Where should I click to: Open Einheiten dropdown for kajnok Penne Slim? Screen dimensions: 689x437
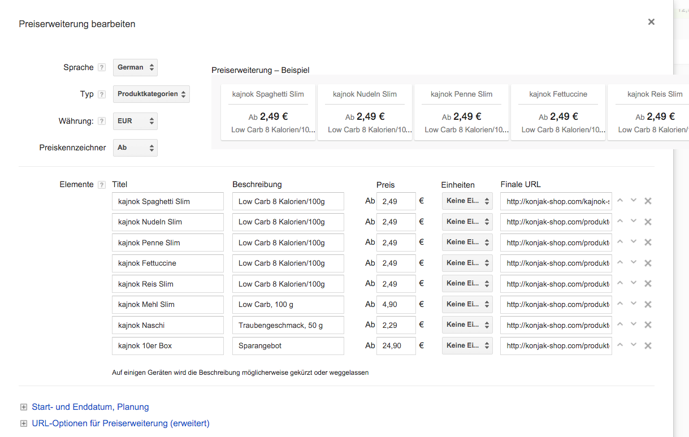point(467,242)
